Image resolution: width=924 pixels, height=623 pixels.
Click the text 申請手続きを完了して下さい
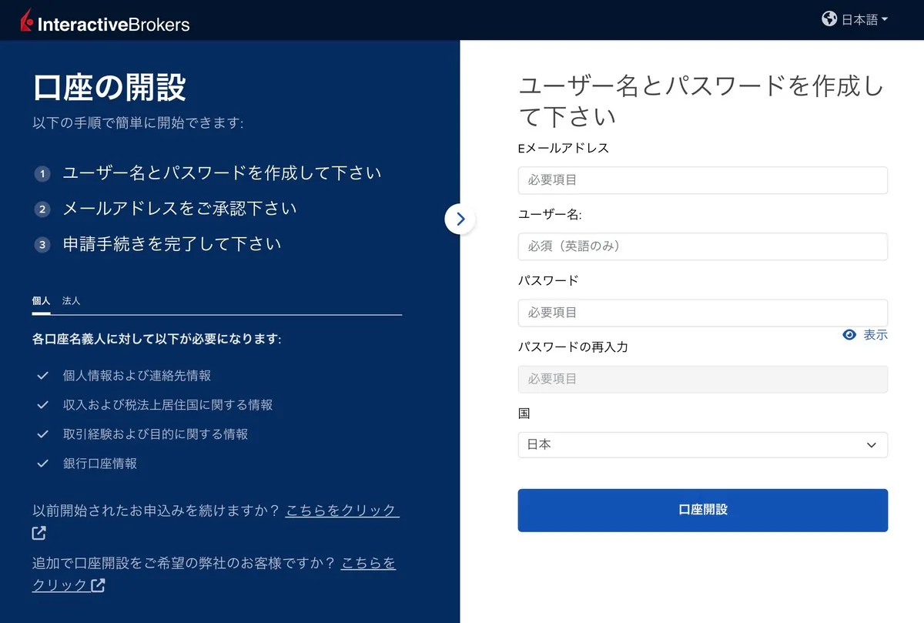[172, 244]
